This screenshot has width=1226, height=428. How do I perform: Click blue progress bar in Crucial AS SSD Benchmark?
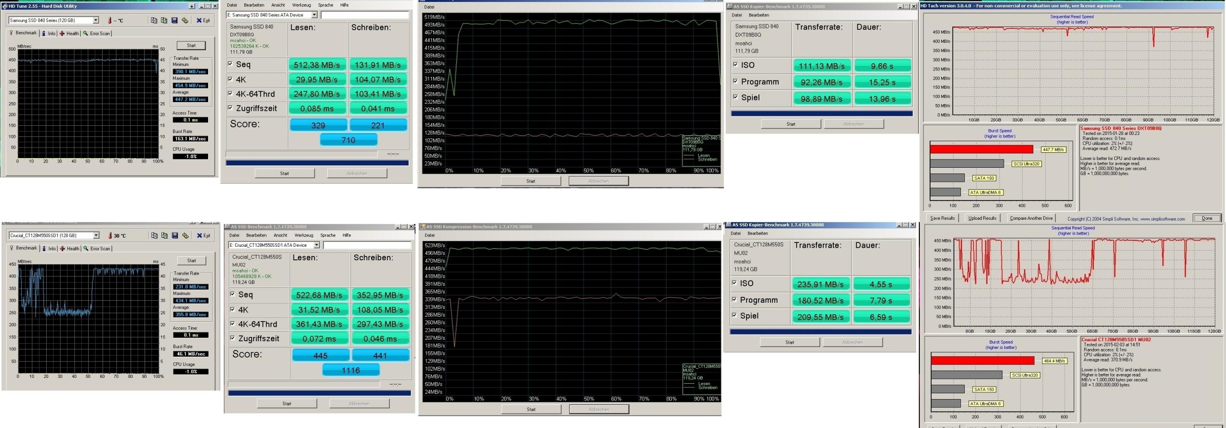320,393
